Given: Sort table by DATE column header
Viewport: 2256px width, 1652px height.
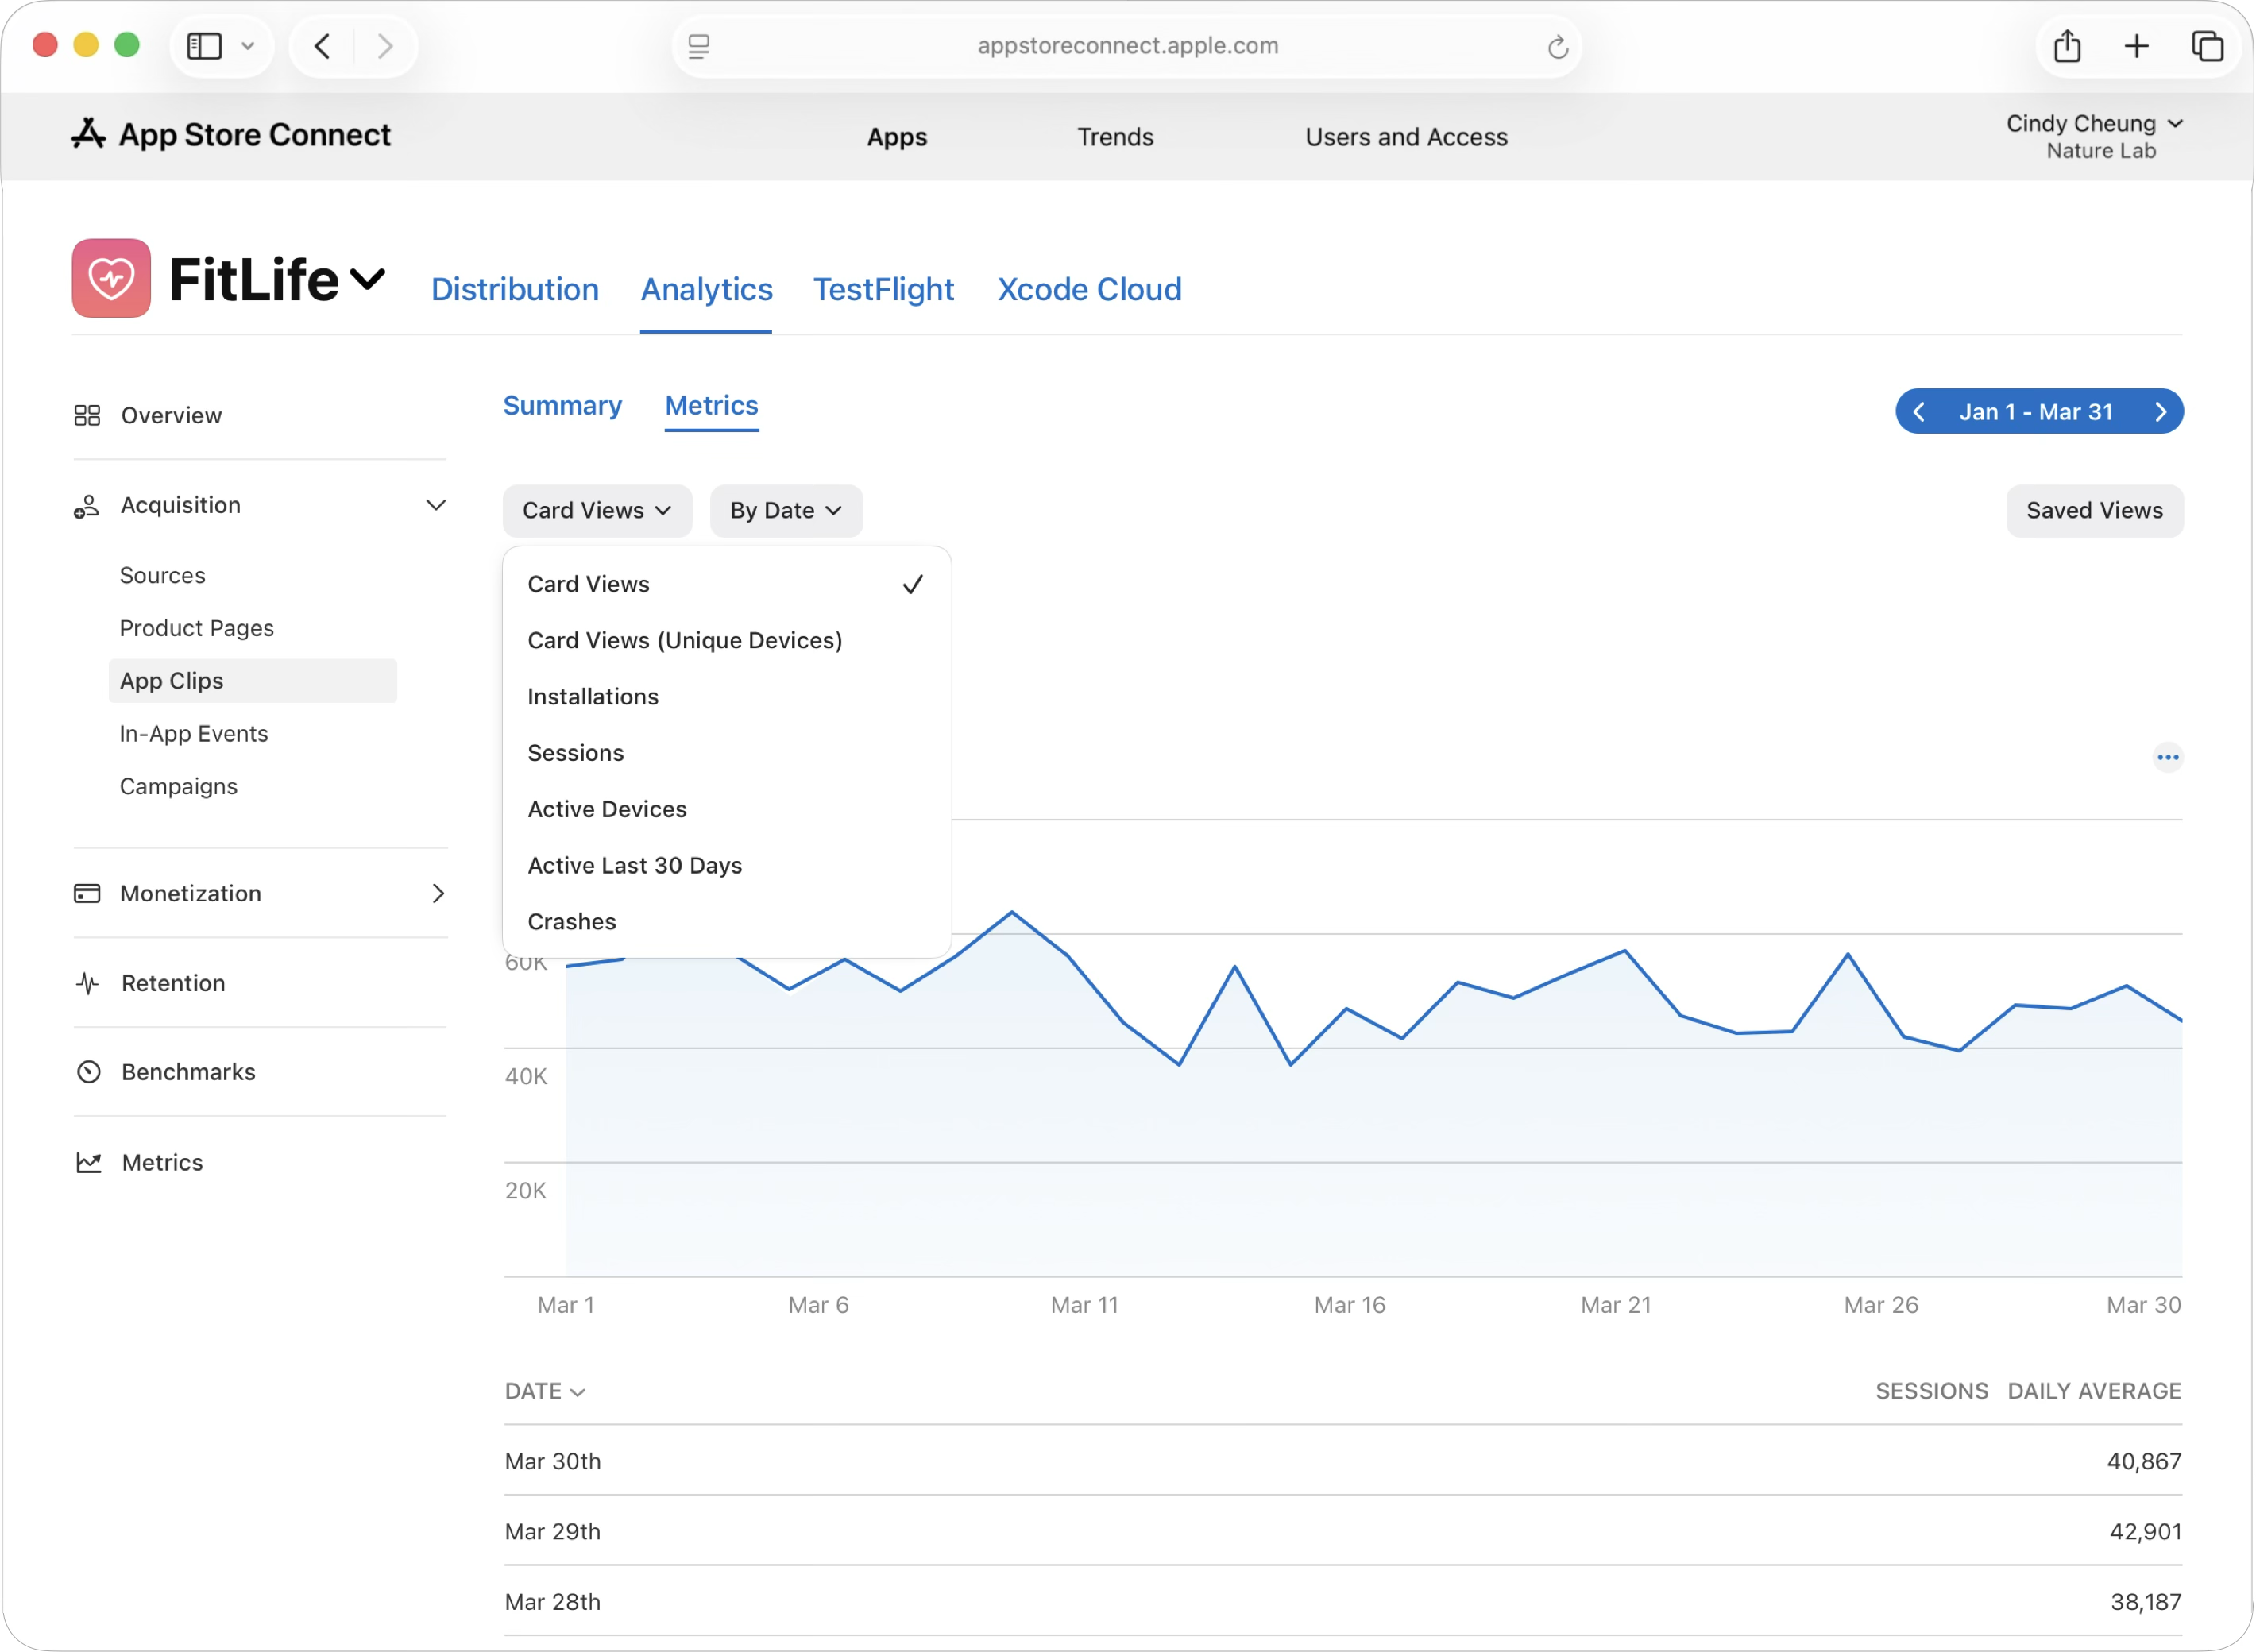Looking at the screenshot, I should tap(544, 1391).
